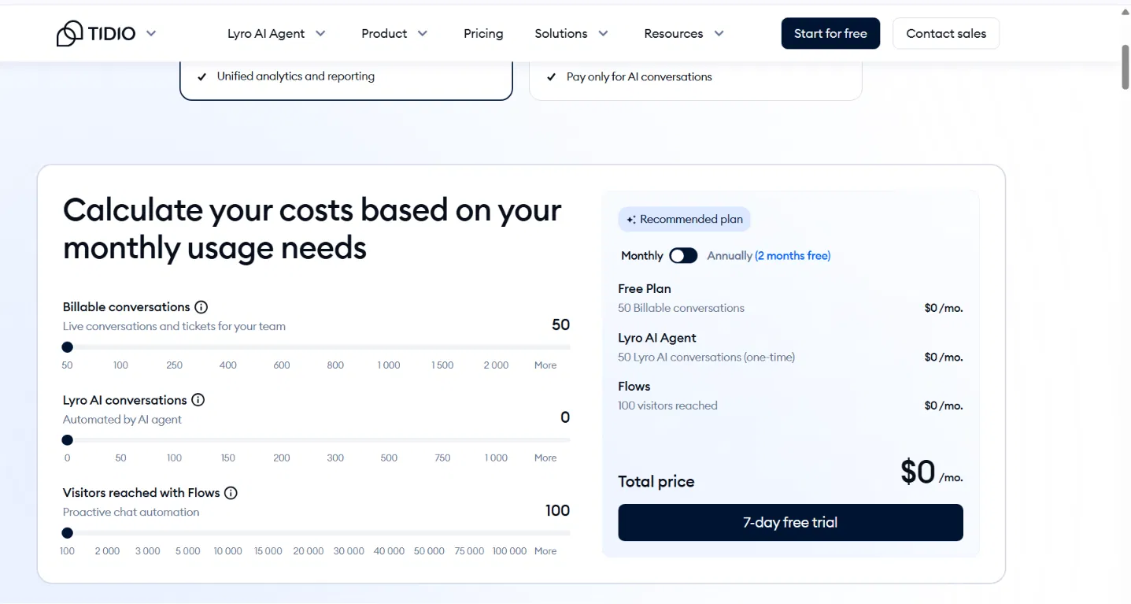Start the 7-day free trial
The height and width of the screenshot is (604, 1131).
click(x=790, y=522)
